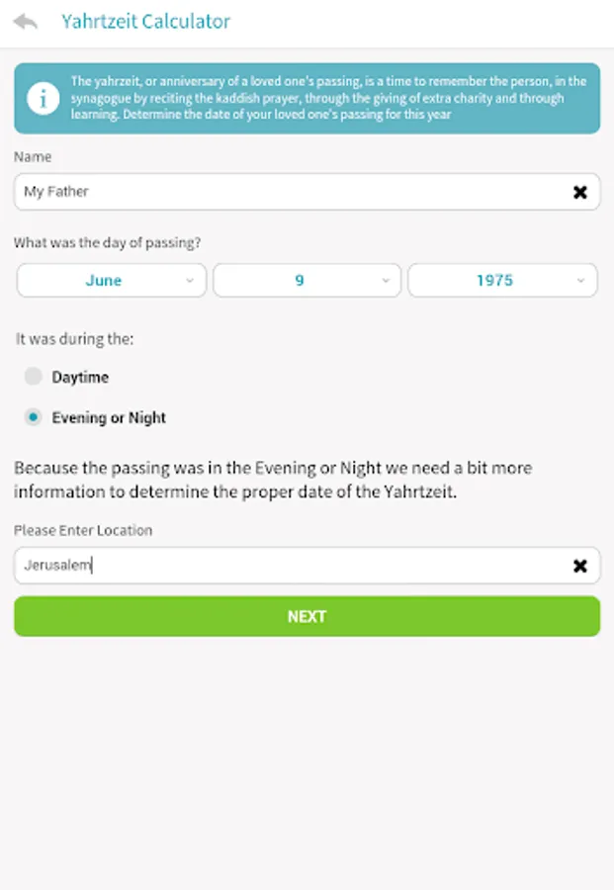Tap the Evening or Night label text

109,417
